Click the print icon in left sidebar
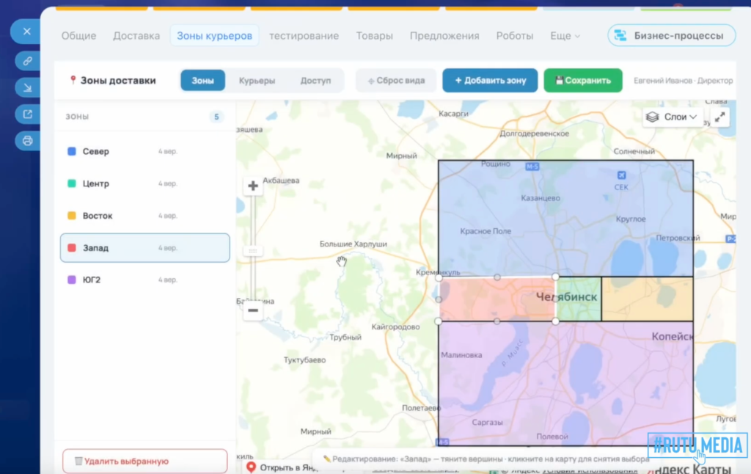Image resolution: width=751 pixels, height=474 pixels. click(27, 140)
